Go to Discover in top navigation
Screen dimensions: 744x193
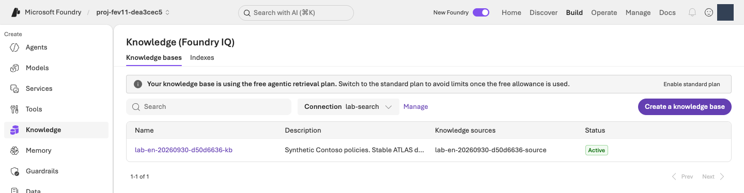point(544,12)
